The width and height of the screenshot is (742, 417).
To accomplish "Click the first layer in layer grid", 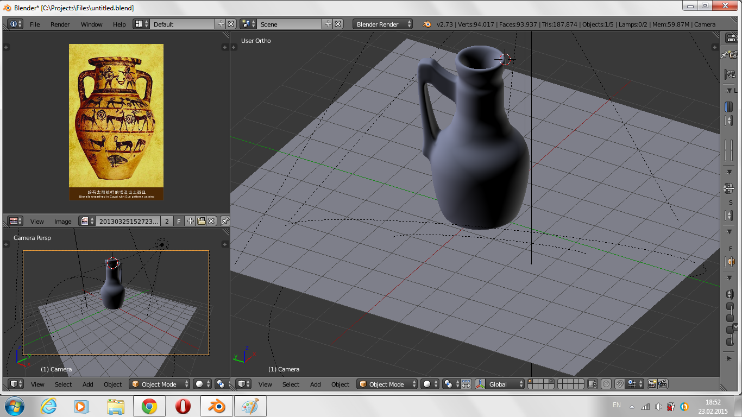I will click(x=531, y=382).
